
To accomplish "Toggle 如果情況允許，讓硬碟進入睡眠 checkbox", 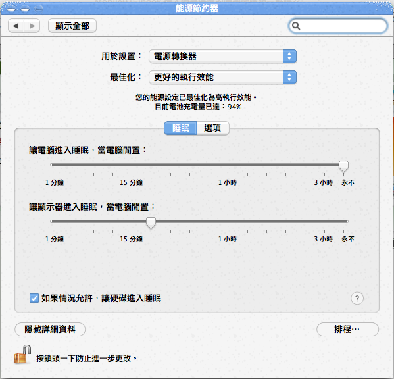I will tap(34, 298).
